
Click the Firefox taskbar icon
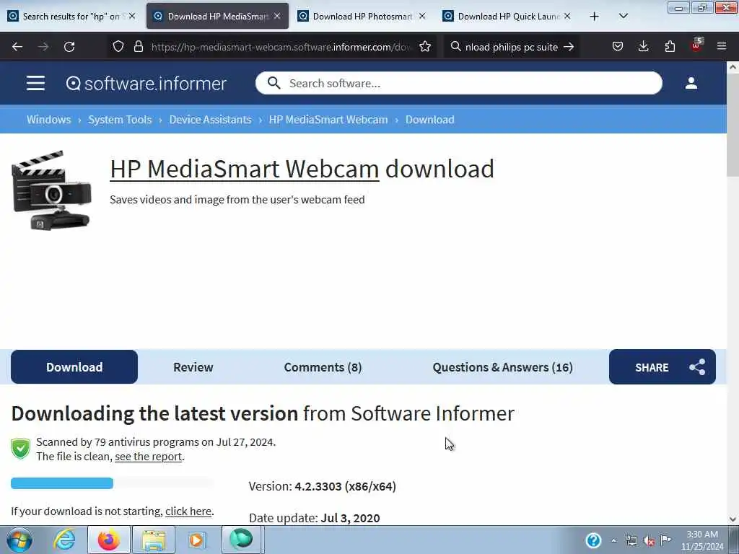pyautogui.click(x=109, y=540)
